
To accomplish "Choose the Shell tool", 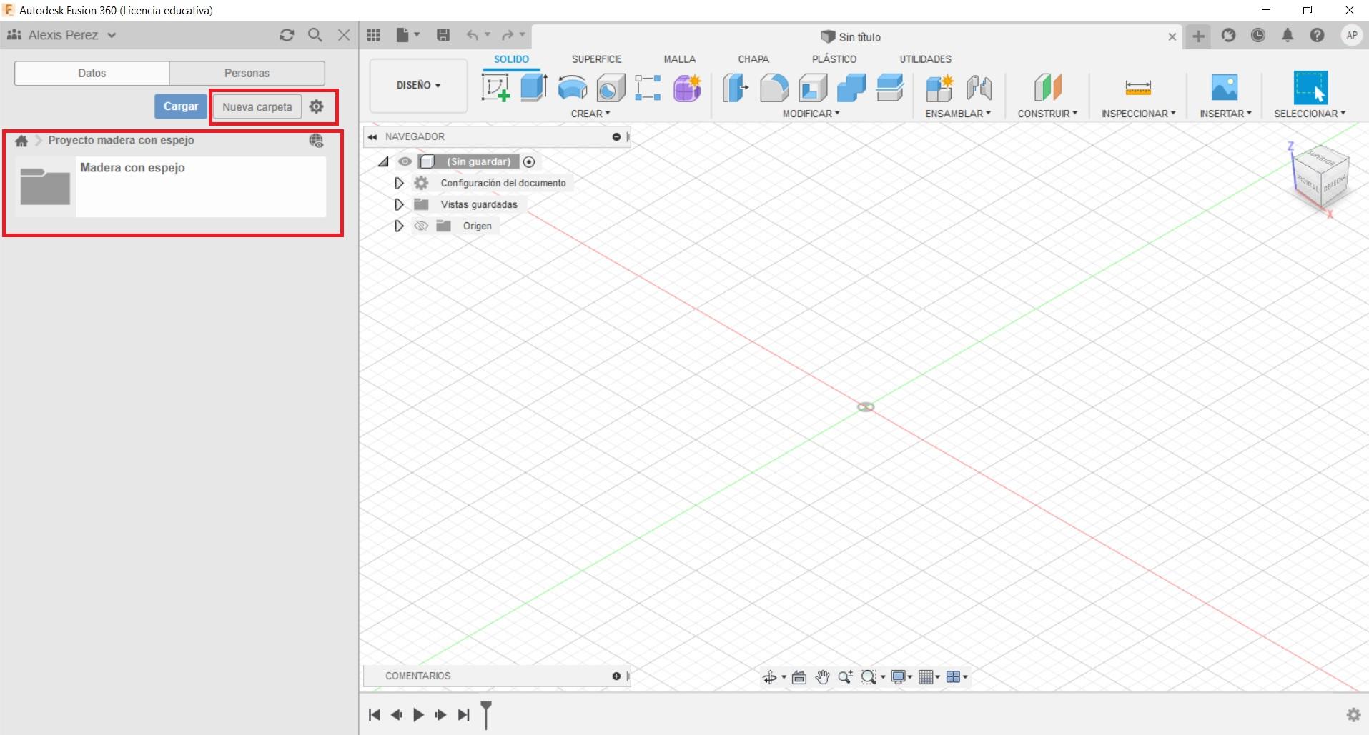I will pyautogui.click(x=813, y=88).
